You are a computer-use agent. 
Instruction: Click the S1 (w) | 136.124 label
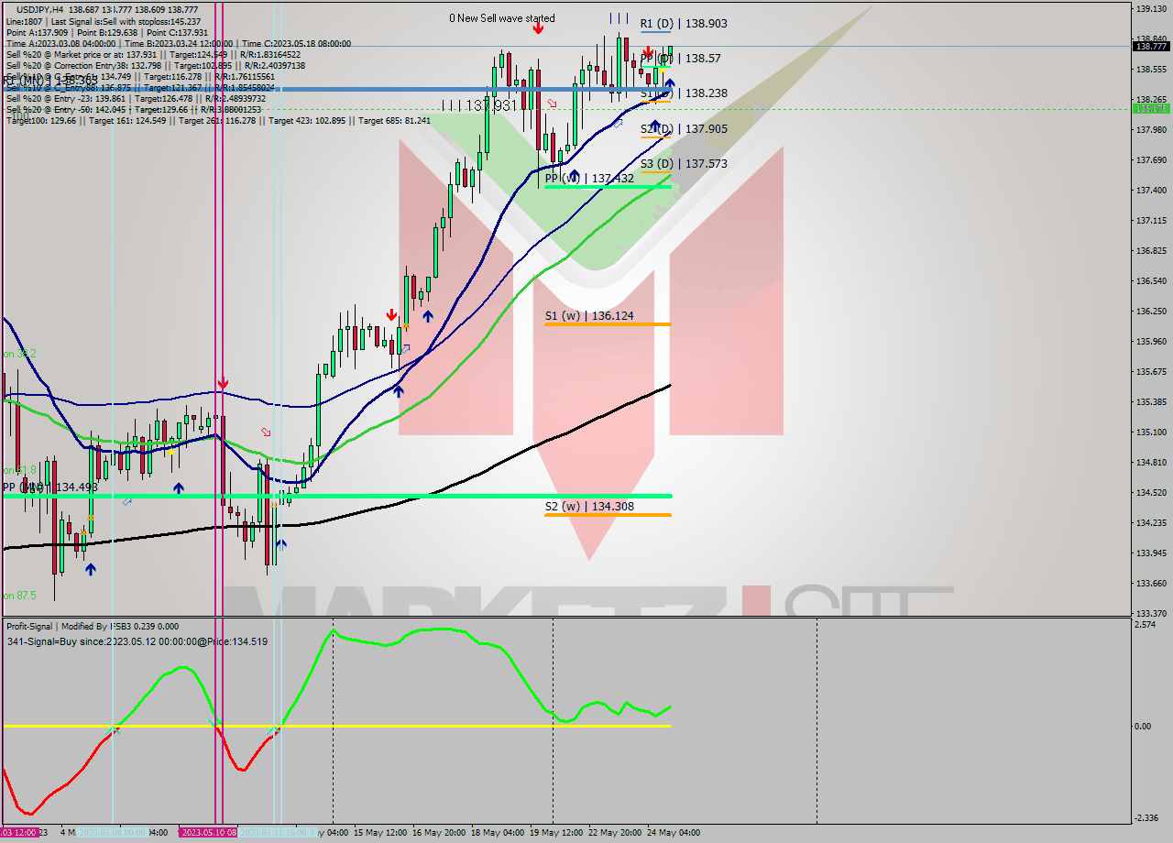tap(589, 316)
